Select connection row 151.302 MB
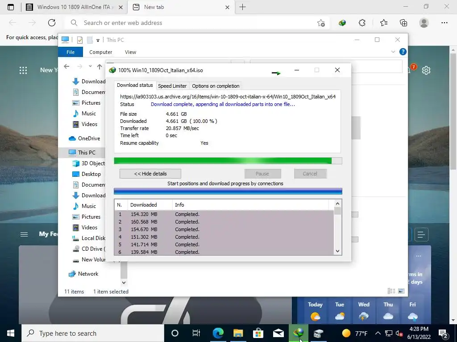457x342 pixels. (x=224, y=237)
